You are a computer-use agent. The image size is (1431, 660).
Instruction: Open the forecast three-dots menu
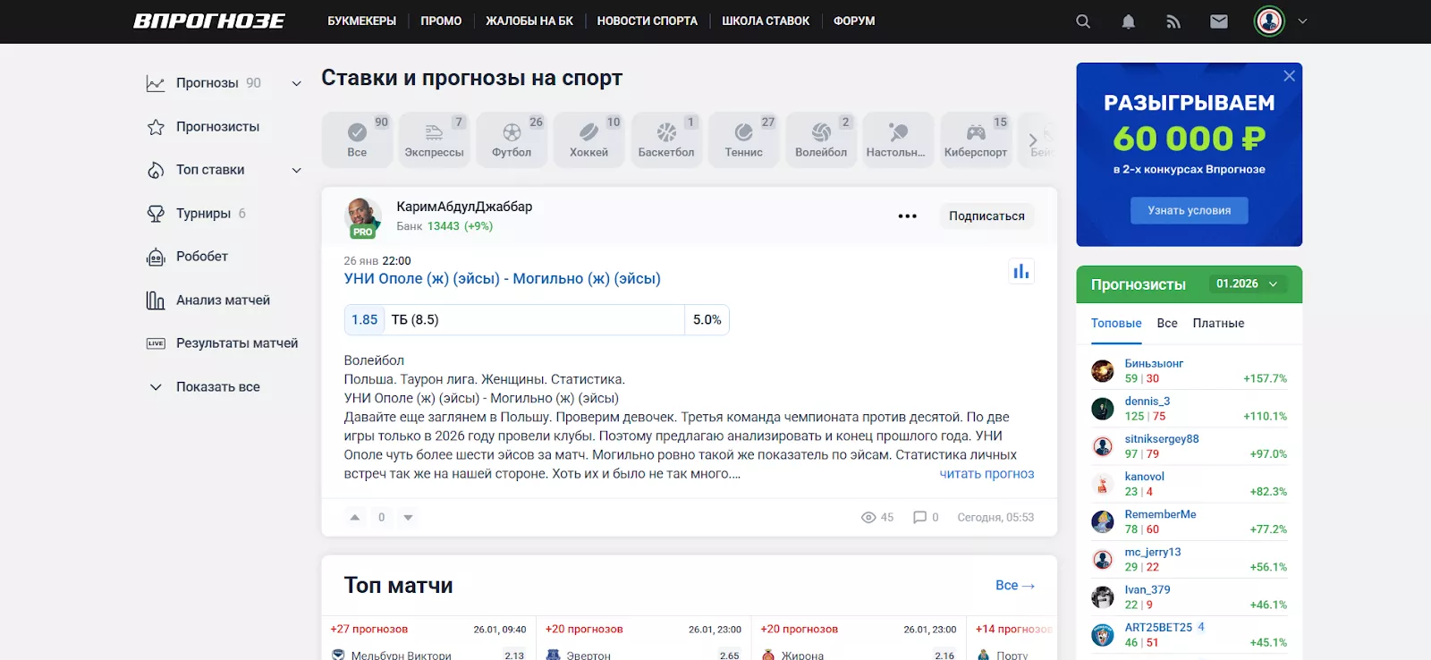[907, 216]
